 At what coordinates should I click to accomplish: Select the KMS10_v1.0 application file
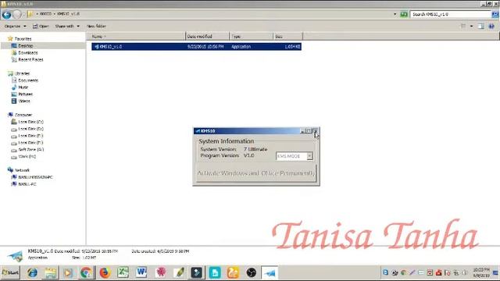click(x=196, y=47)
